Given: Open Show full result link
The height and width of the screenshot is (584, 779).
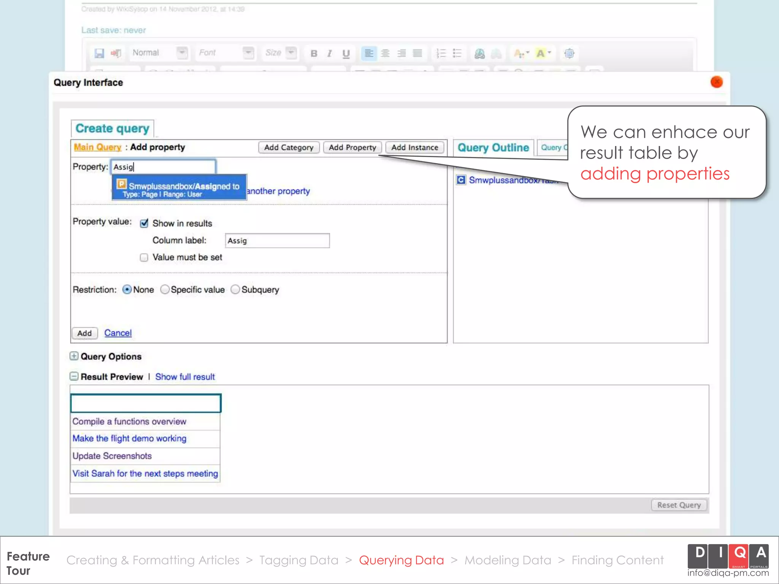Looking at the screenshot, I should point(185,377).
